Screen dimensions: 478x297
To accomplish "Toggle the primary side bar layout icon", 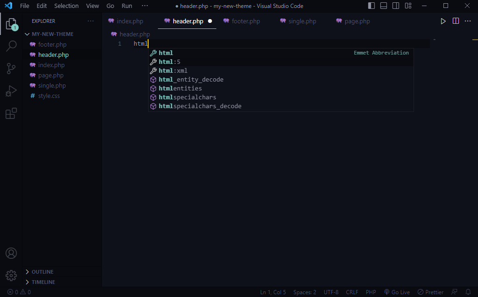I will click(371, 6).
